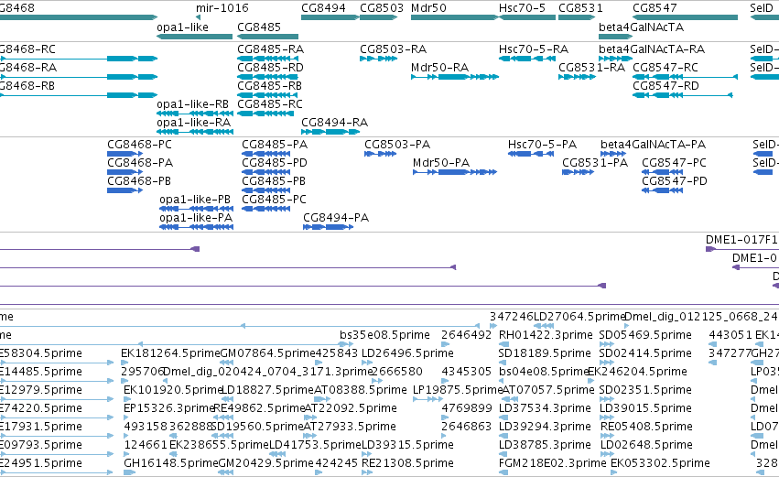Click the CG8531-PA protein label
The height and width of the screenshot is (477, 779).
(x=595, y=163)
